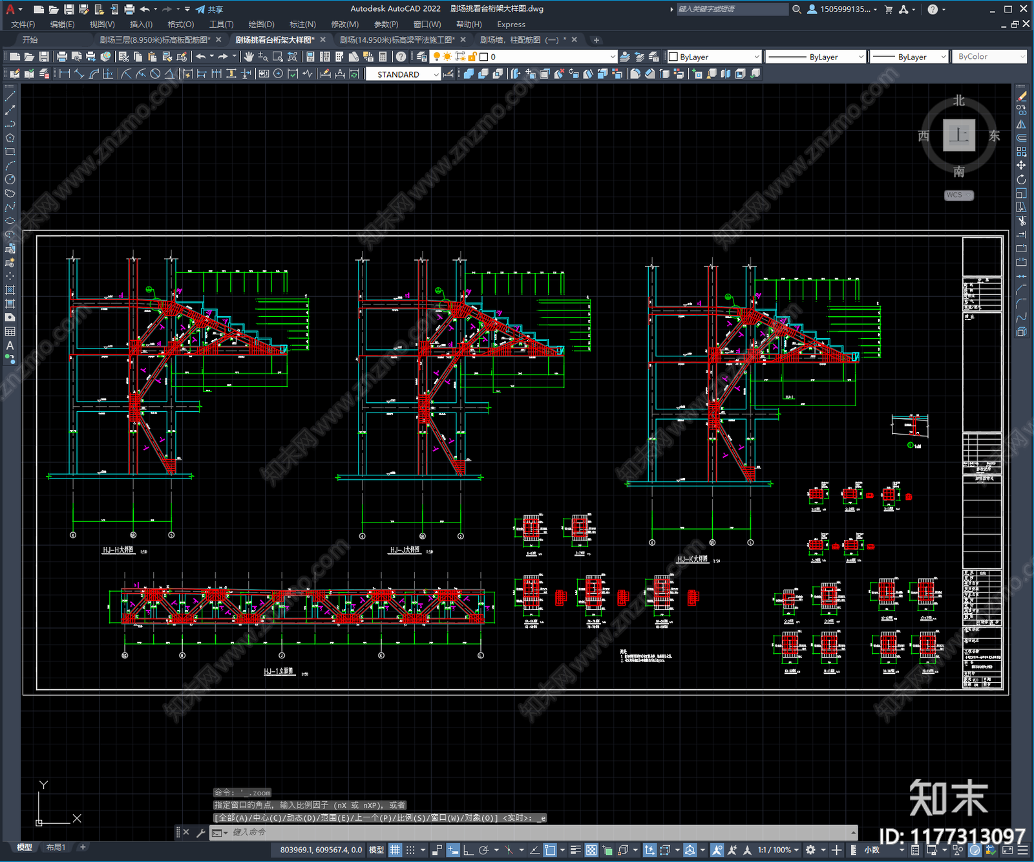This screenshot has width=1034, height=862.
Task: Click the command line input field
Action: (540, 832)
